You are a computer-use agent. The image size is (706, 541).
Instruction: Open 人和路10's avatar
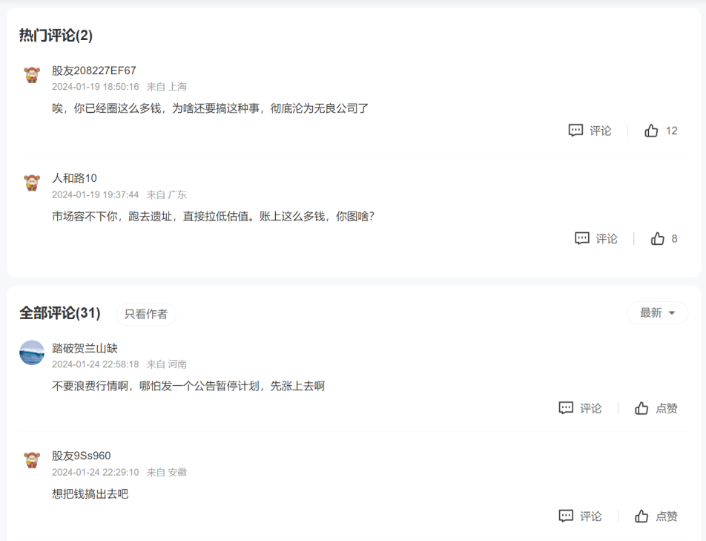coord(32,183)
